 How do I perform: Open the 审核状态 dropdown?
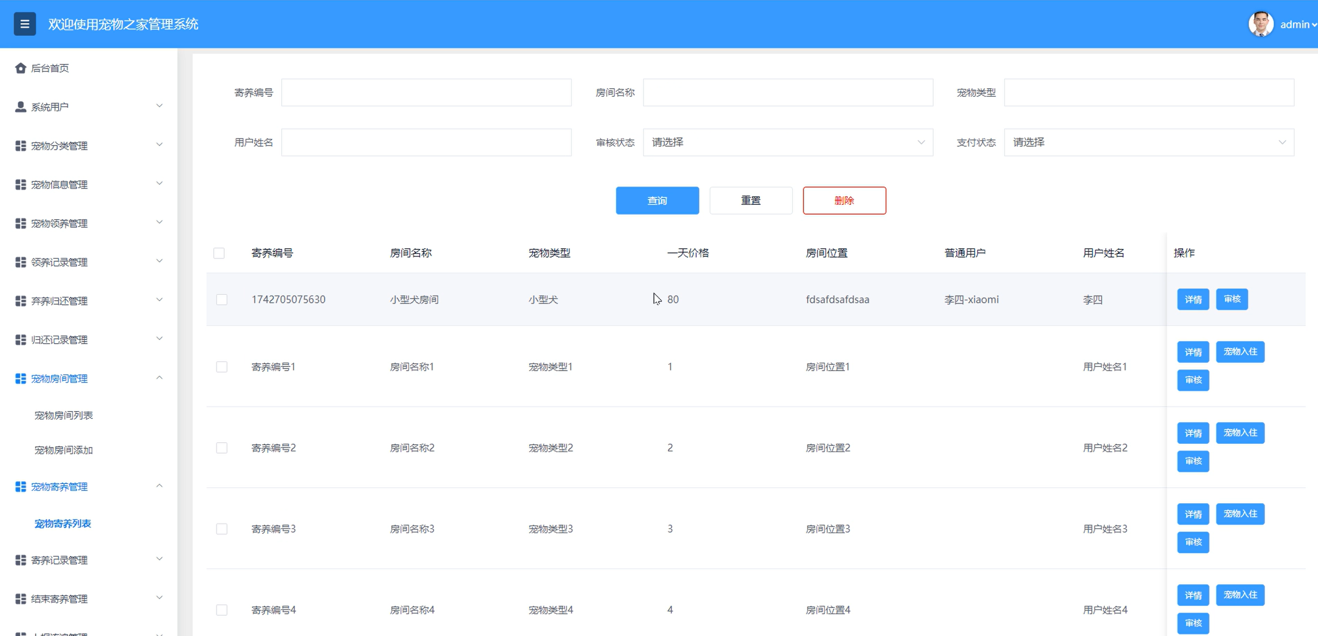[x=787, y=142]
